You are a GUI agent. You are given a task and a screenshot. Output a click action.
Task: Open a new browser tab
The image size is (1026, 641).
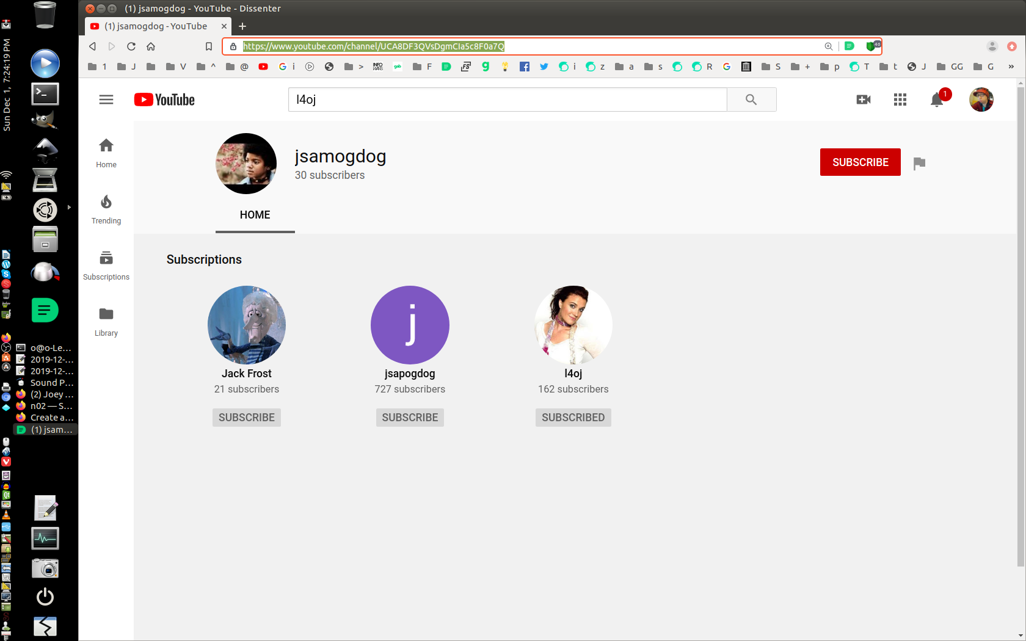pos(242,26)
